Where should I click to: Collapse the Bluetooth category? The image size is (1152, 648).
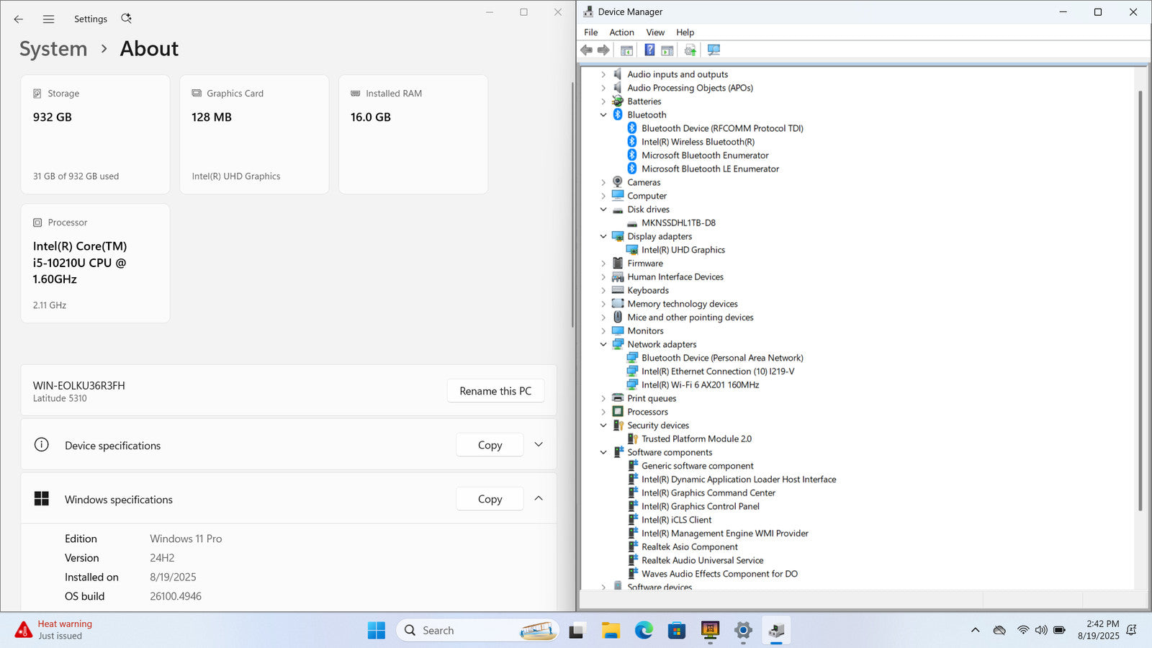603,115
